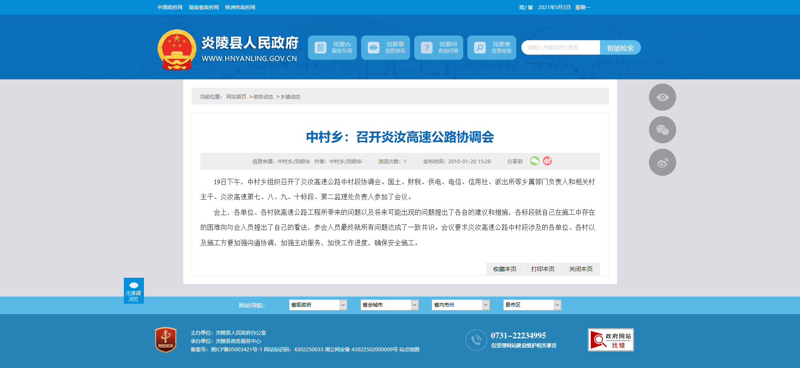This screenshot has width=800, height=368.
Task: Click the gray eye floating sidebar button
Action: click(662, 97)
